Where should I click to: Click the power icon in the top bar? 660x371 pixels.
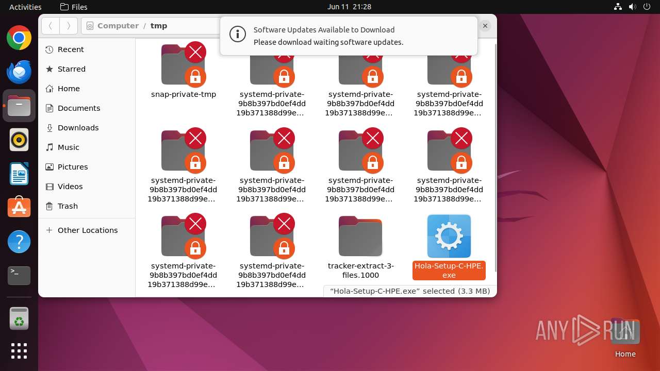coord(647,7)
